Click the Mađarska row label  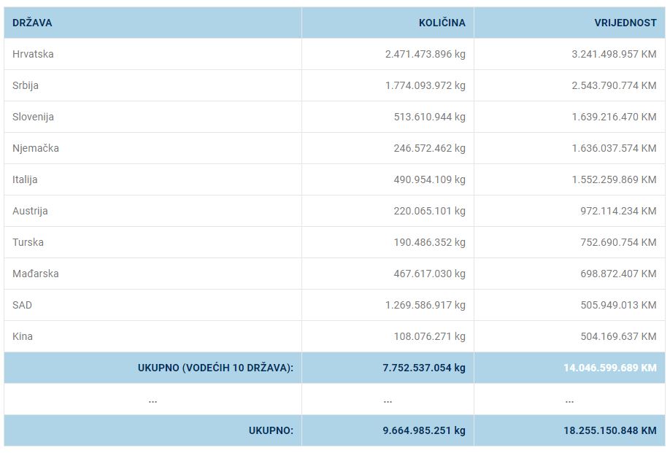click(x=36, y=274)
